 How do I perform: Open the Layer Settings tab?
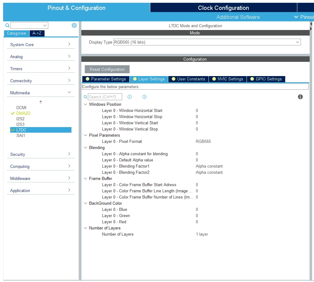(x=149, y=79)
